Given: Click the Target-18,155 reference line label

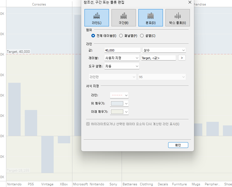Looking at the screenshot, I should (18, 170).
